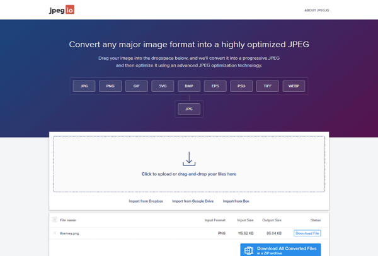Click the 'Click to upload or drag-and-drop' text

point(189,174)
